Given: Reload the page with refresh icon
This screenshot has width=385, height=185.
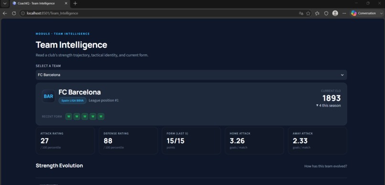Looking at the screenshot, I should click(14, 13).
